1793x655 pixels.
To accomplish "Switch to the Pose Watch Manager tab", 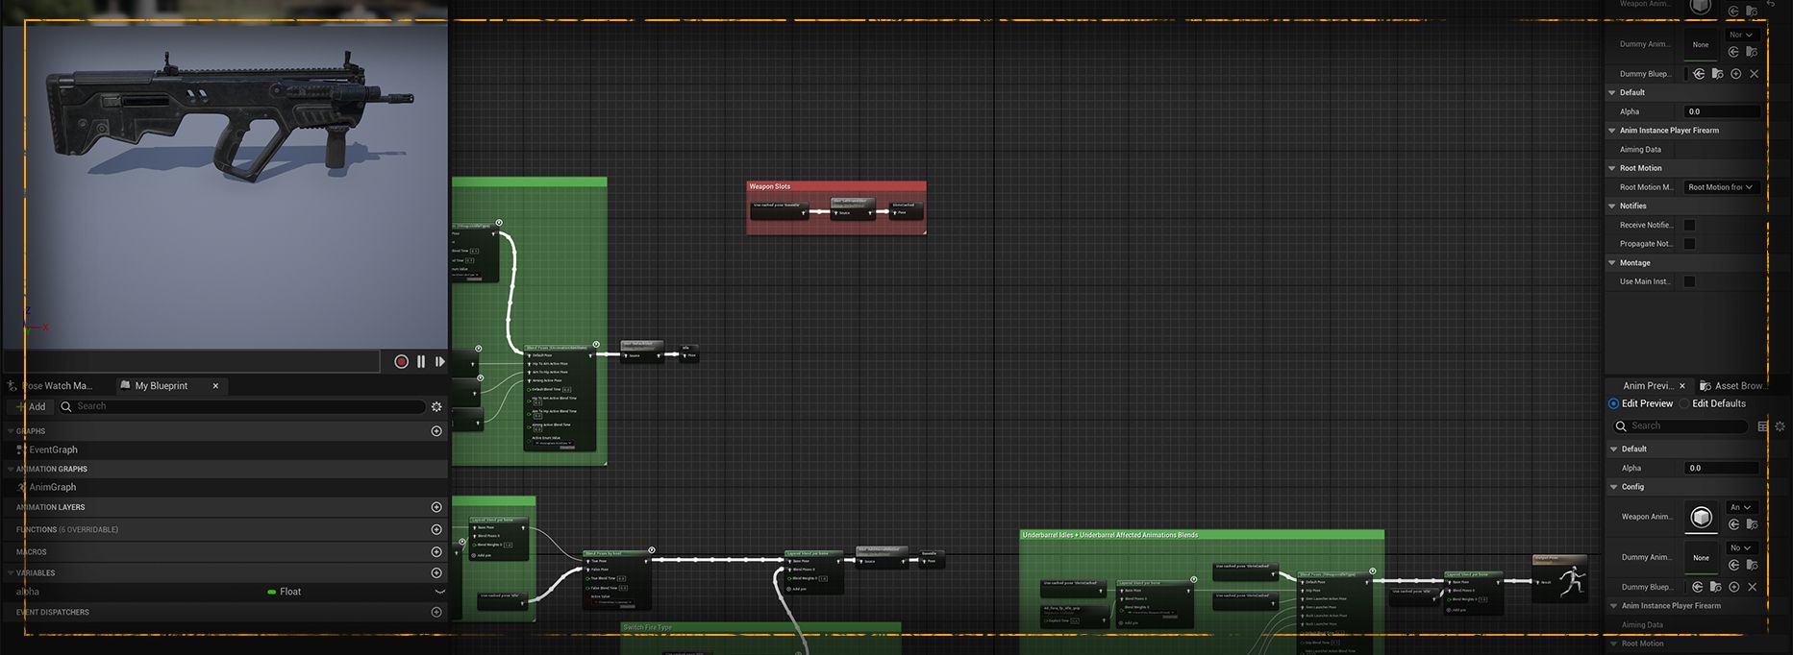I will 54,386.
